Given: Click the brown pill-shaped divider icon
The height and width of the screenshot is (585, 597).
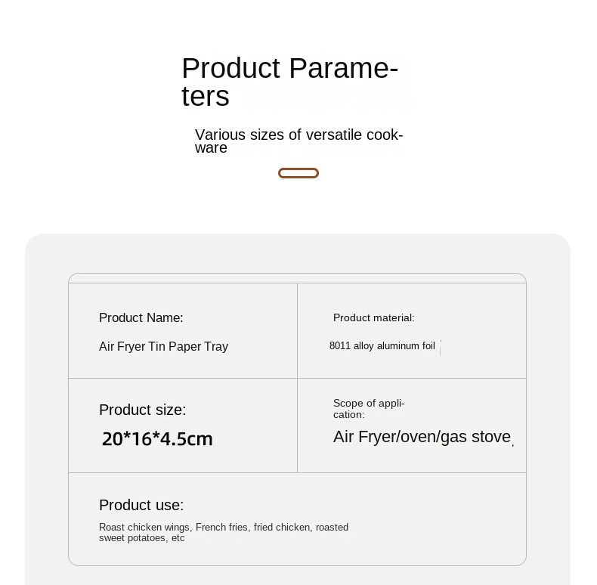Looking at the screenshot, I should 298,173.
